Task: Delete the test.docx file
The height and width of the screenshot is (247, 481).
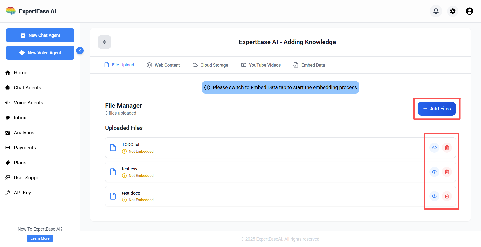Action: [447, 196]
